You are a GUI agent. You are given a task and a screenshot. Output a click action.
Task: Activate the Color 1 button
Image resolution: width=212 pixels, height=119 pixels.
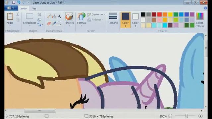click(125, 20)
